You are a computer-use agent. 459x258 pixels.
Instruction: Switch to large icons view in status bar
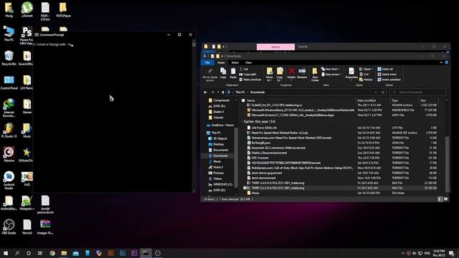coord(445,199)
